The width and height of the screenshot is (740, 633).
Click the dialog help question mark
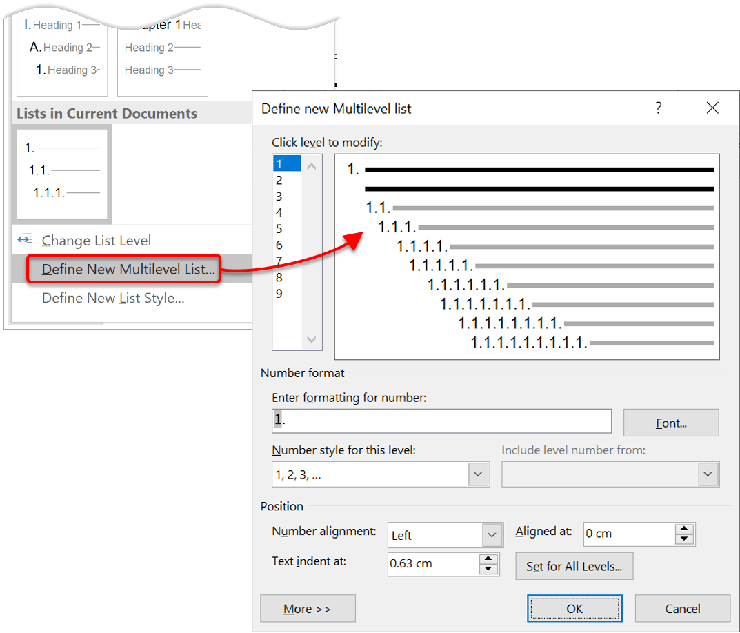pos(658,108)
